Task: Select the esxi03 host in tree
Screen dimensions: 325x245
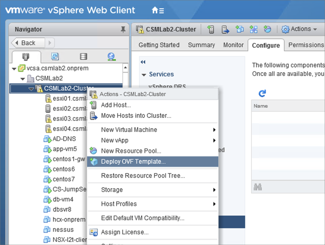Action: [66, 119]
